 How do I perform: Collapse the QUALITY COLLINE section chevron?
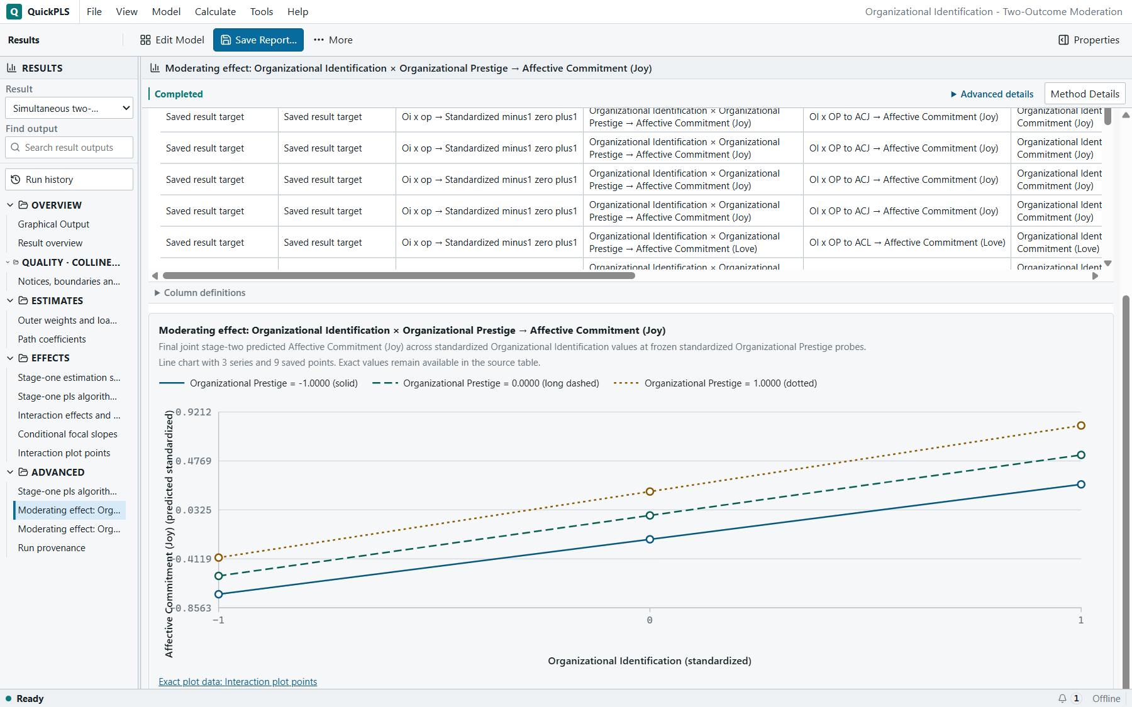point(8,262)
